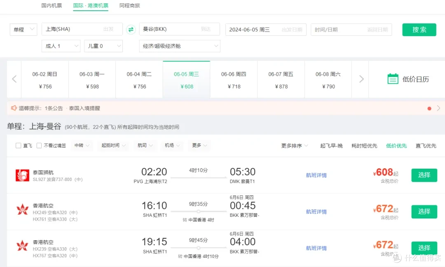Expand the 机场 airport filter
Screen dimensions: 445x267
(x=172, y=145)
